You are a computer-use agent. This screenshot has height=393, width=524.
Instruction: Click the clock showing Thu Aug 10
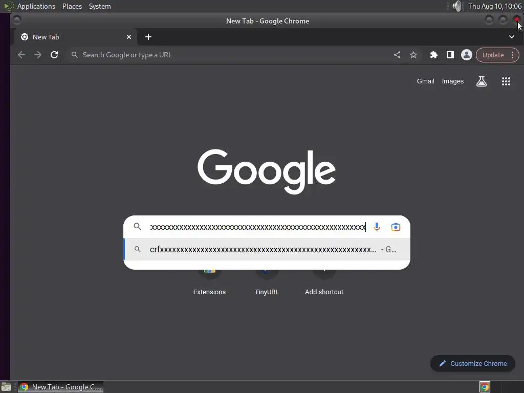point(495,6)
